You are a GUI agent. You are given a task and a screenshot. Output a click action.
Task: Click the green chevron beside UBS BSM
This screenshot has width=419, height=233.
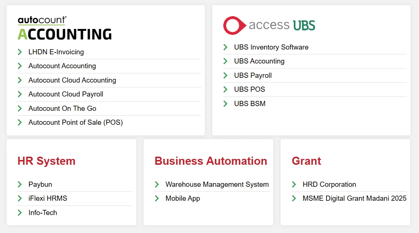click(225, 103)
